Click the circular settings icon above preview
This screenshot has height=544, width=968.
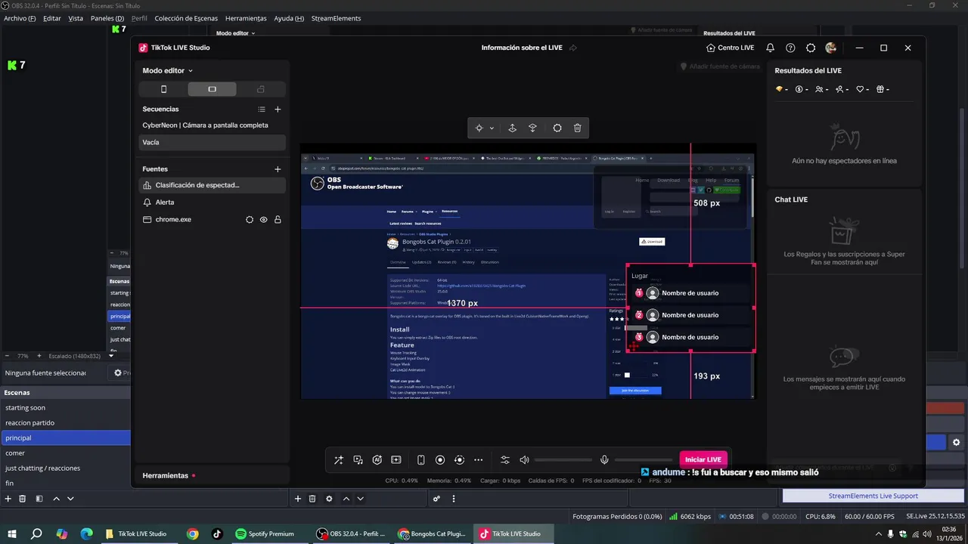(x=557, y=128)
